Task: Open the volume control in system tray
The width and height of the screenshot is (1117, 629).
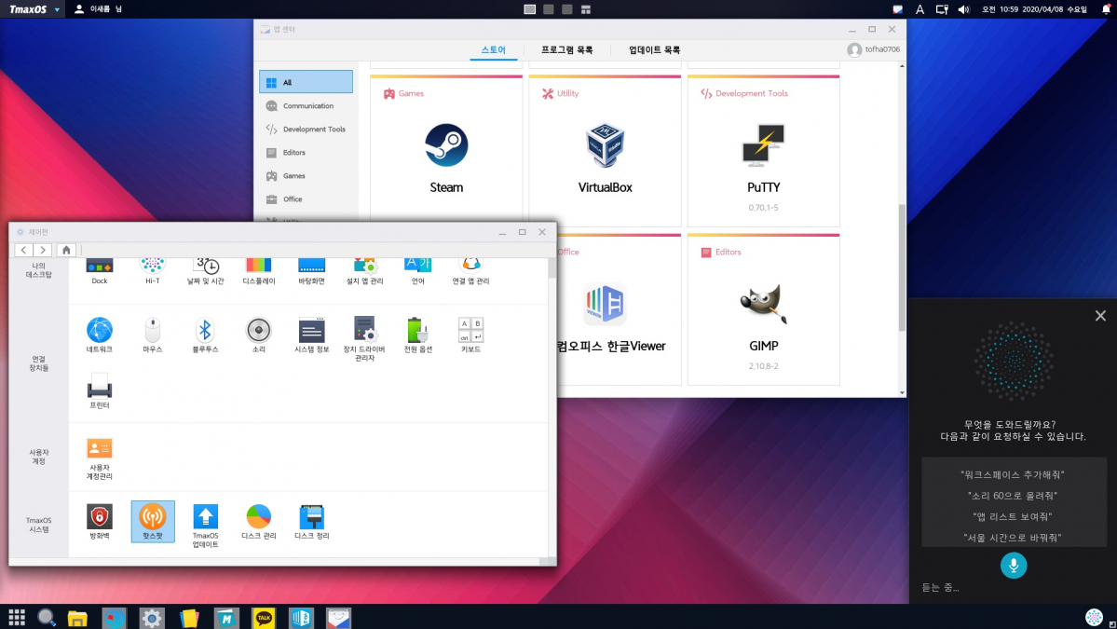Action: click(x=963, y=9)
